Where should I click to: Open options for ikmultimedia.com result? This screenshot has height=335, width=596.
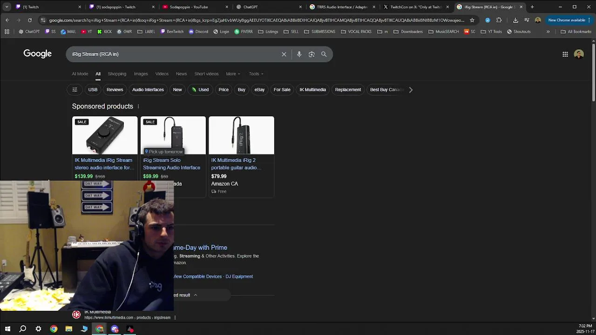175,318
